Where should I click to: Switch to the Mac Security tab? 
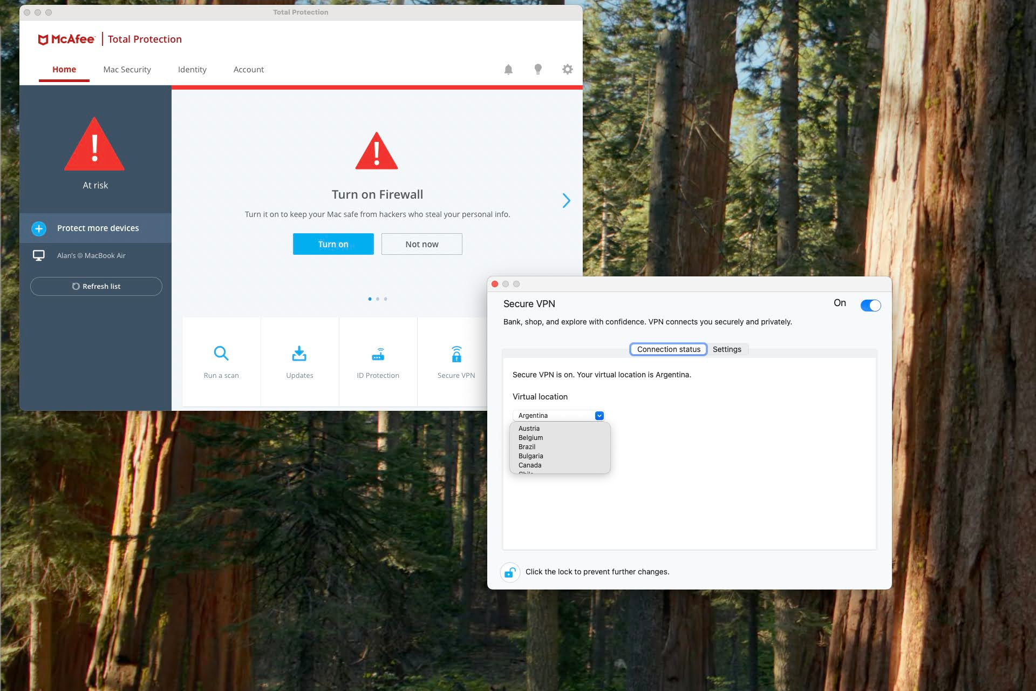(x=126, y=70)
